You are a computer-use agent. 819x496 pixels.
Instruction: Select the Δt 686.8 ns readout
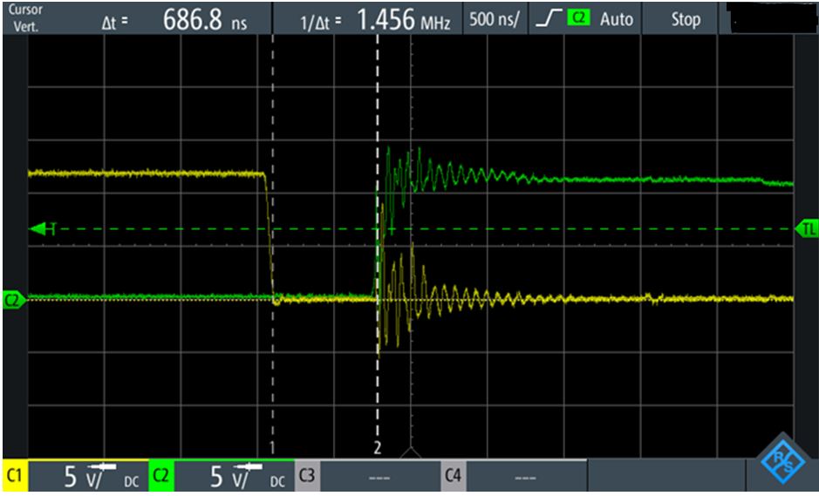[174, 20]
